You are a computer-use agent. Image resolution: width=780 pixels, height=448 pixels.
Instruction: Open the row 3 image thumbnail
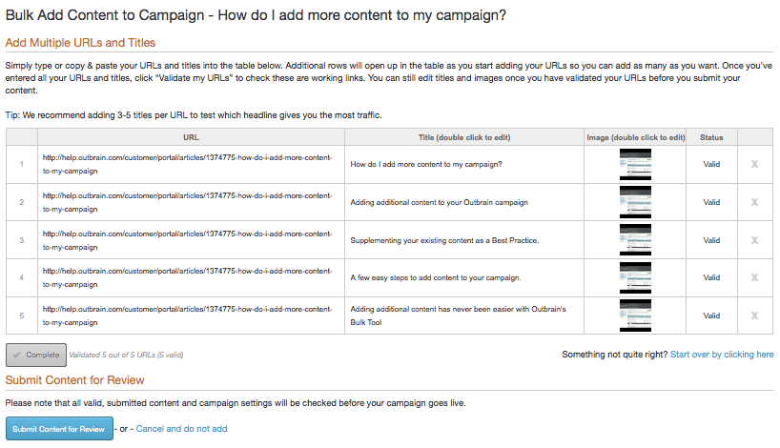click(x=635, y=240)
